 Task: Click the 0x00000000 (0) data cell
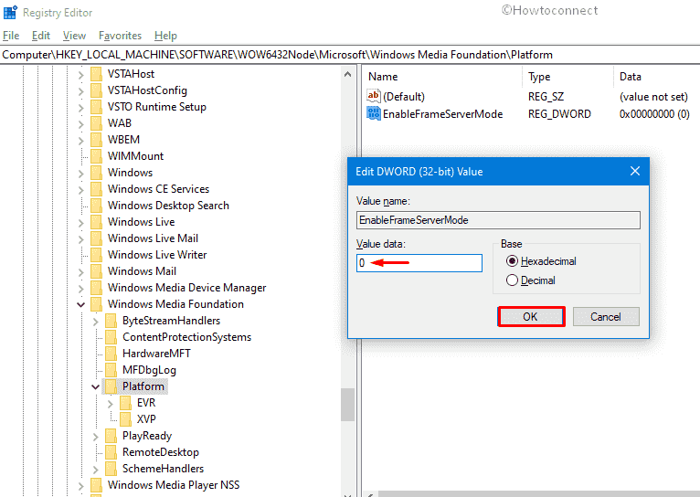click(654, 114)
